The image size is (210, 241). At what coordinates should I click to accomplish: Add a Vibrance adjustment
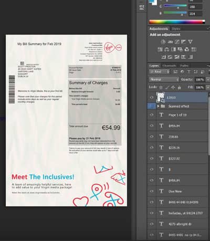[190, 41]
